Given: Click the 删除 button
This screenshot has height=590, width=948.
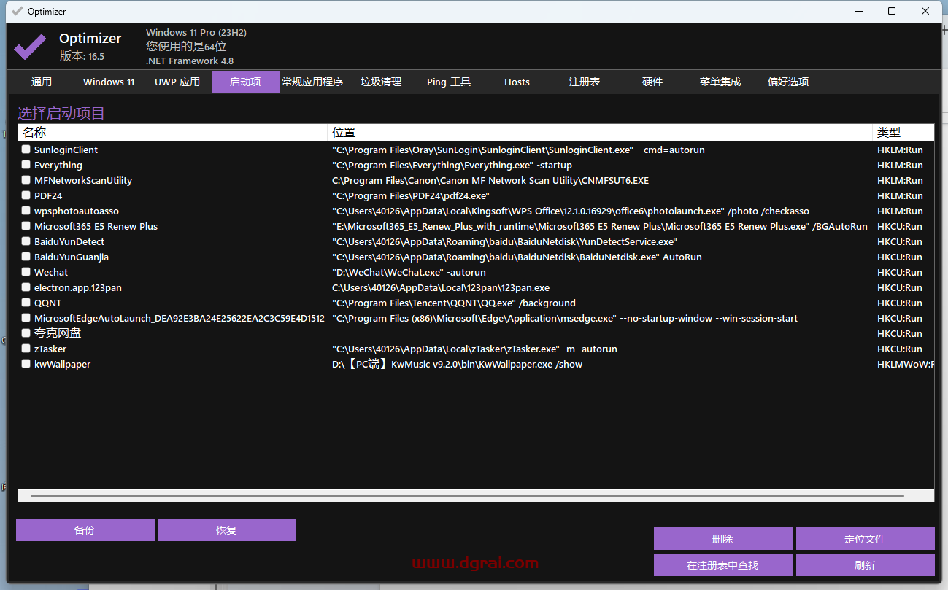Looking at the screenshot, I should [722, 539].
